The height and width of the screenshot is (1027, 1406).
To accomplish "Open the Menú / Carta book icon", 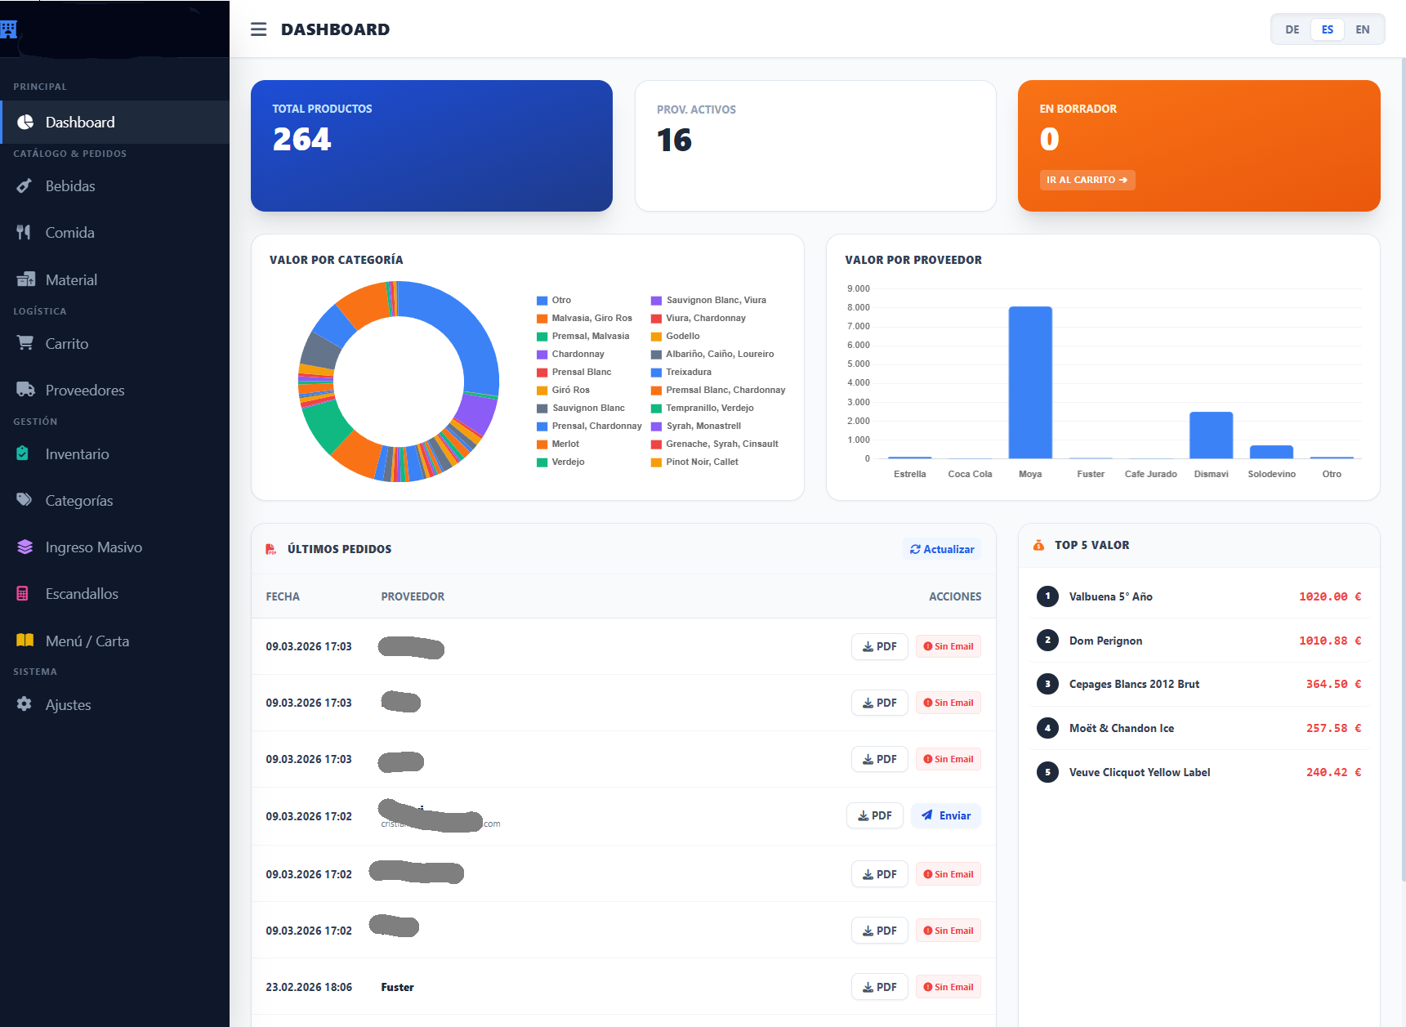I will click(x=24, y=641).
